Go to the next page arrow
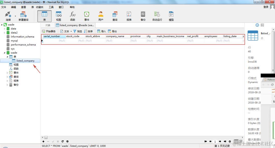The width and height of the screenshot is (275, 148). coord(220,141)
